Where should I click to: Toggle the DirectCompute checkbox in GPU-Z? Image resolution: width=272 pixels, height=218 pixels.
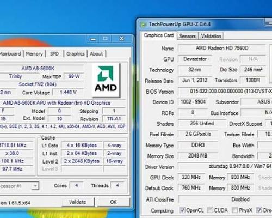click(259, 210)
